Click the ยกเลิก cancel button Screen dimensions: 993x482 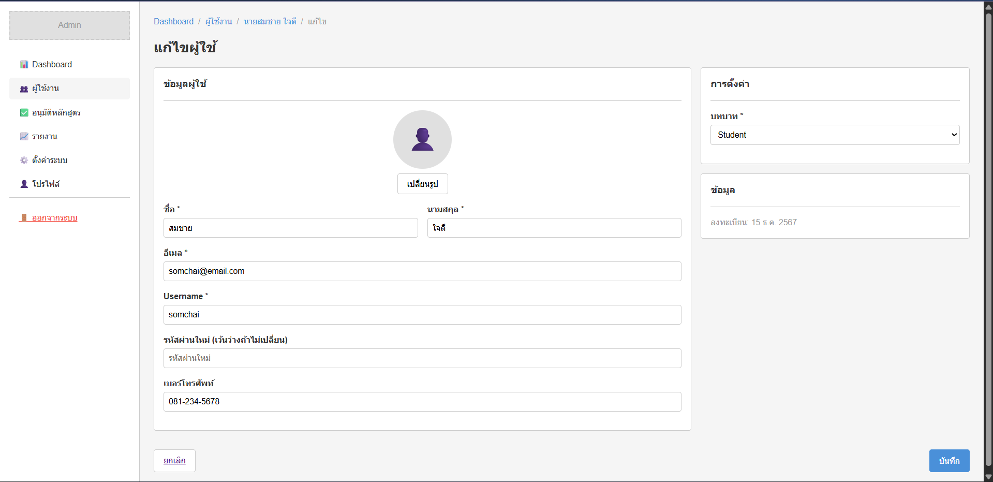(174, 460)
